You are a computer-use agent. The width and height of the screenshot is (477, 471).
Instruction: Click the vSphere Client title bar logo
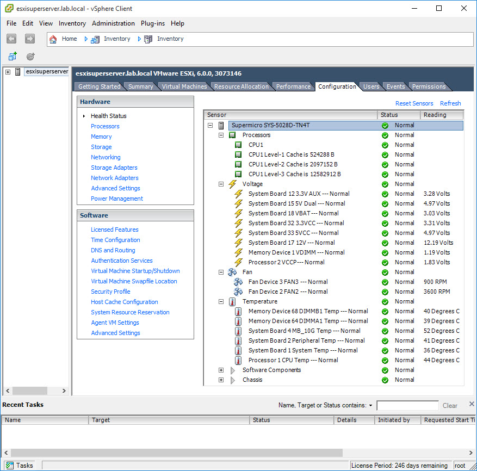click(x=9, y=8)
